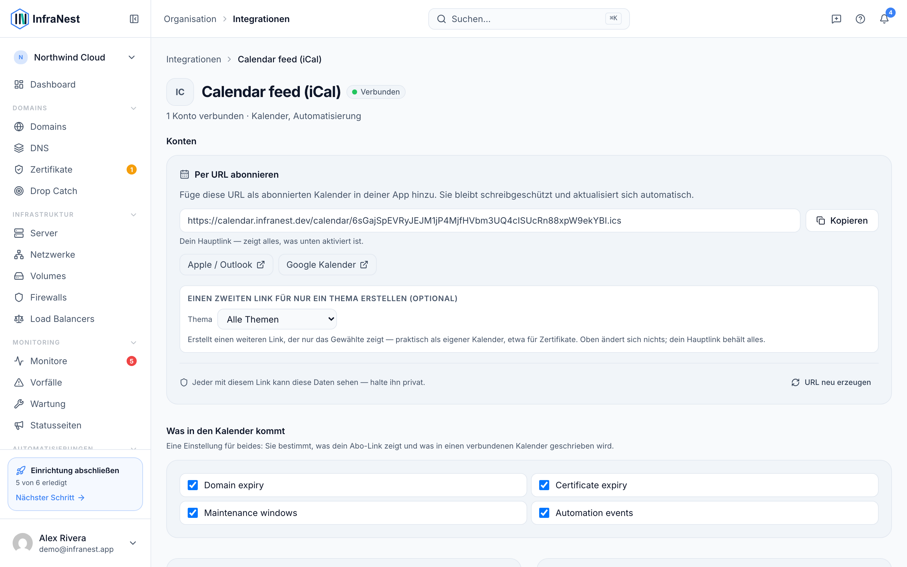Image resolution: width=907 pixels, height=567 pixels.
Task: Uncheck the Certificate expiry checkbox
Action: pyautogui.click(x=544, y=485)
